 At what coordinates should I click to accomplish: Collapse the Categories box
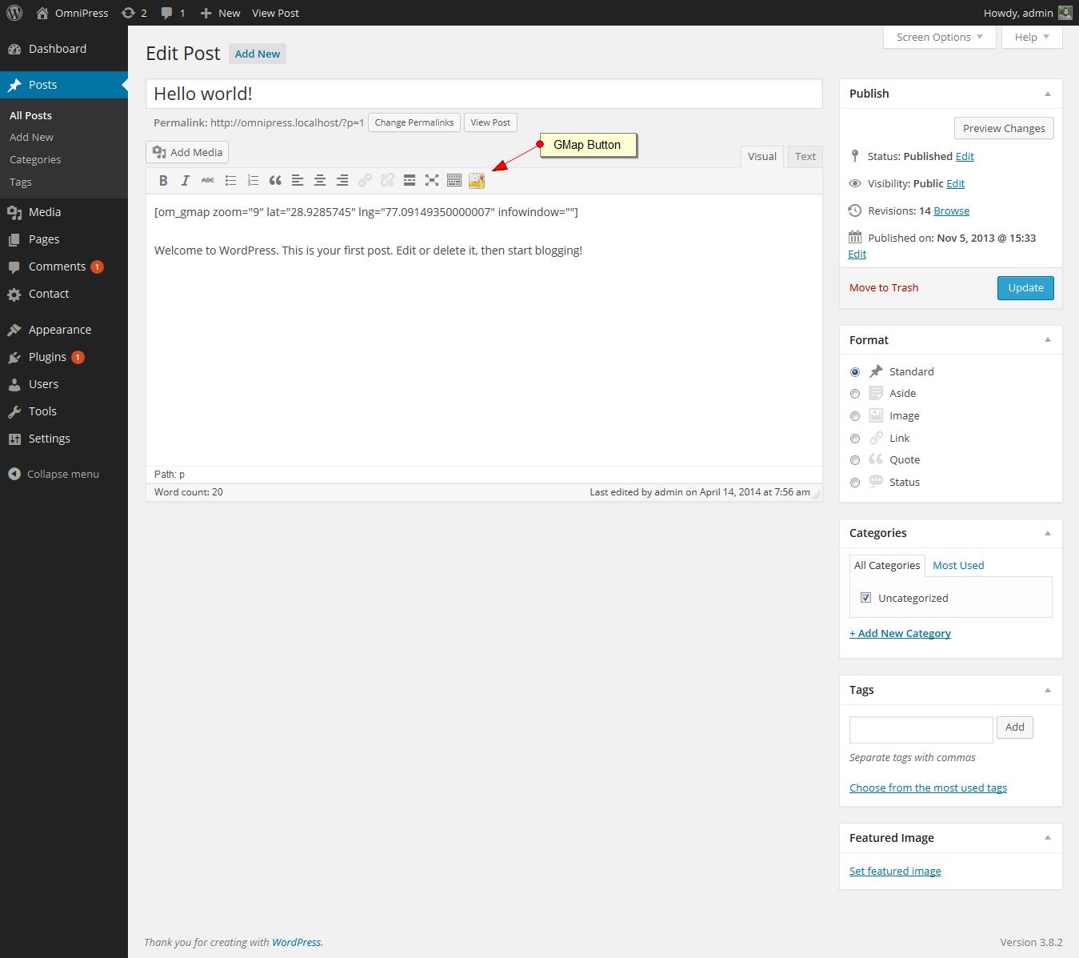point(1048,533)
